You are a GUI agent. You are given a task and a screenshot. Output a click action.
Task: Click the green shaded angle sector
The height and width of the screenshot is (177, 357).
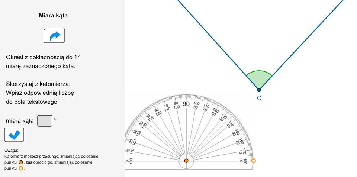pos(259,79)
